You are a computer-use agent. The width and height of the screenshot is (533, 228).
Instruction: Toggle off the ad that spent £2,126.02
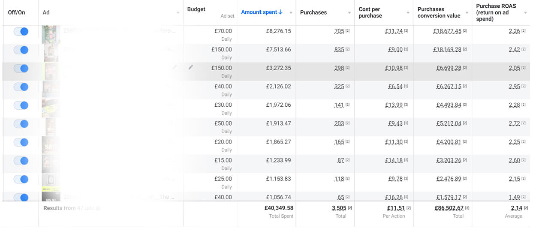(21, 87)
